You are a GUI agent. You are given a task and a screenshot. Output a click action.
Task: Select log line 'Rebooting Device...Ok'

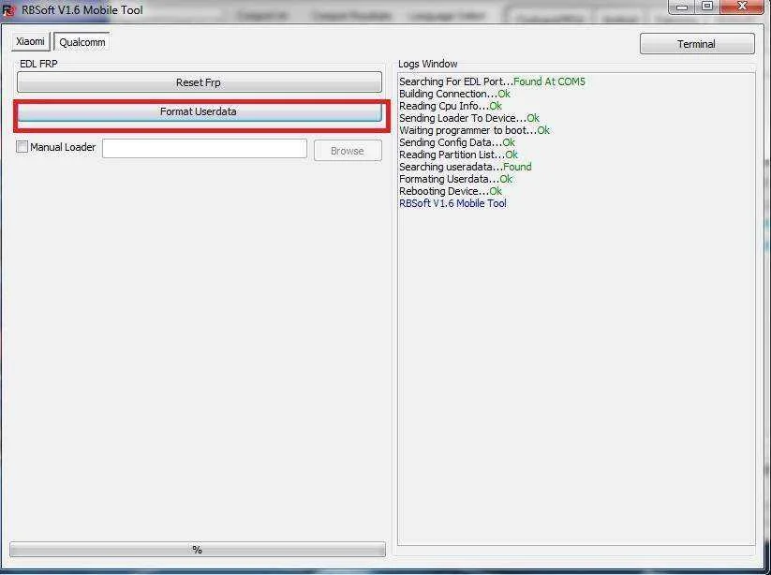tap(451, 191)
